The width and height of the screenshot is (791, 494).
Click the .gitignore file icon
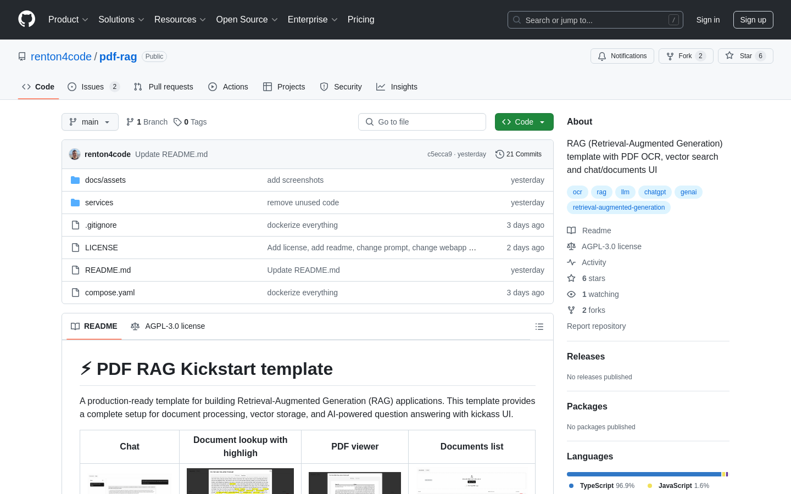[75, 225]
